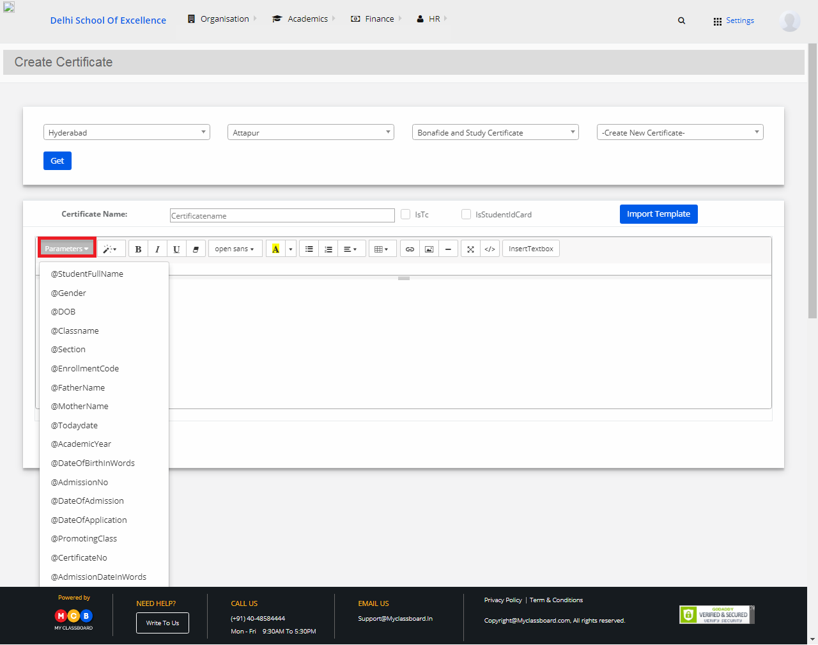Open the Hyderabad location dropdown
This screenshot has height=645, width=818.
point(127,132)
